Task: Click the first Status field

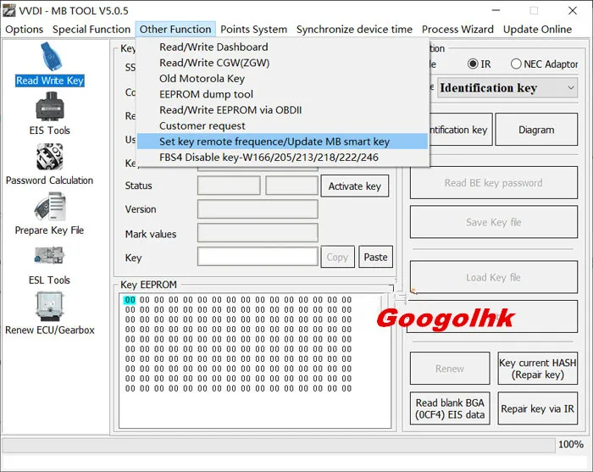Action: click(229, 186)
